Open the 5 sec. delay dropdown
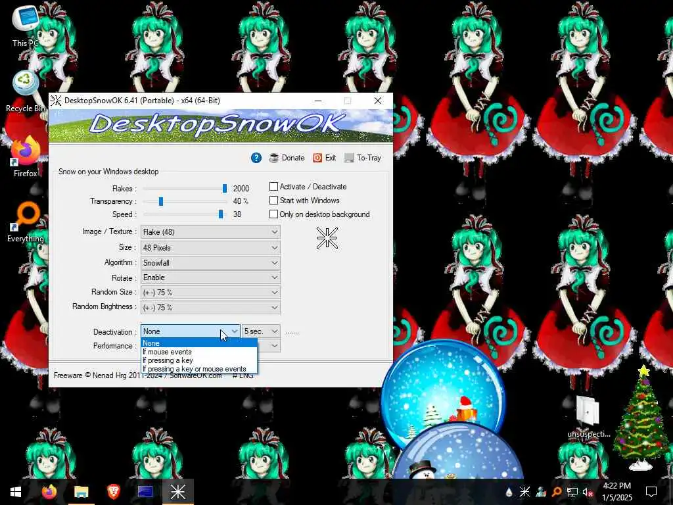The height and width of the screenshot is (505, 673). click(261, 331)
